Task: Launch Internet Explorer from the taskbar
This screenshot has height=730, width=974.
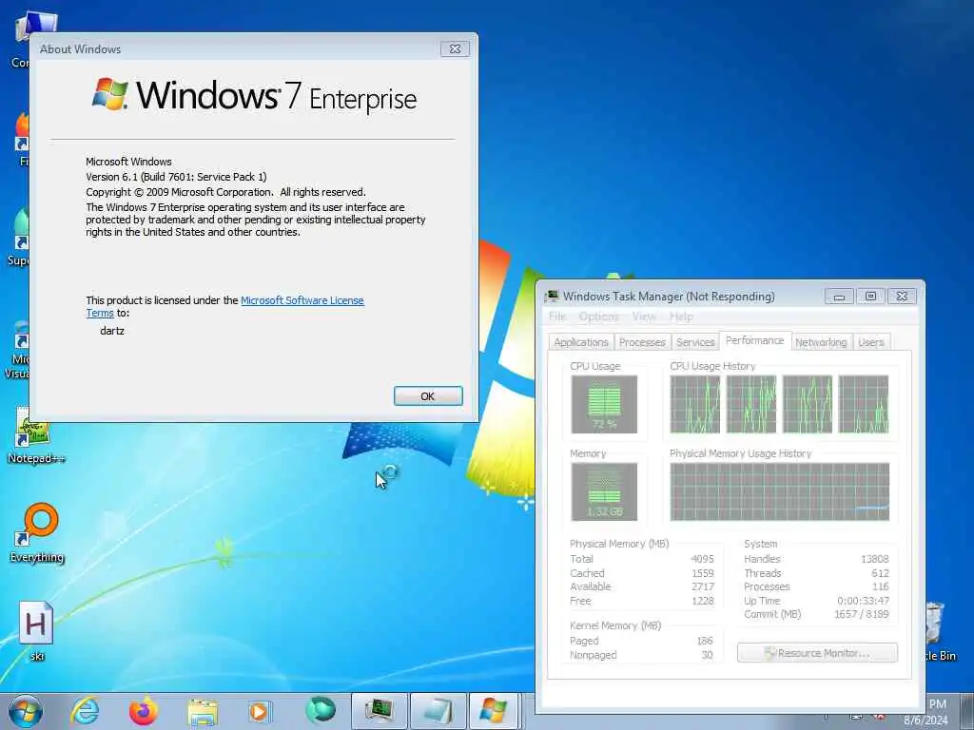Action: (85, 711)
